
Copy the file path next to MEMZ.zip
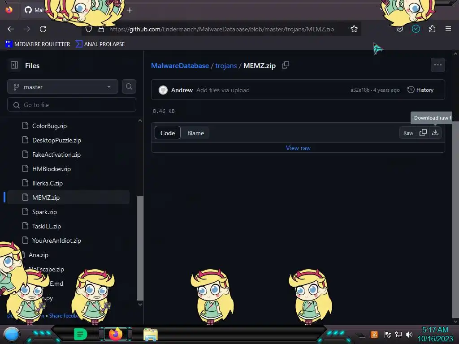point(286,65)
